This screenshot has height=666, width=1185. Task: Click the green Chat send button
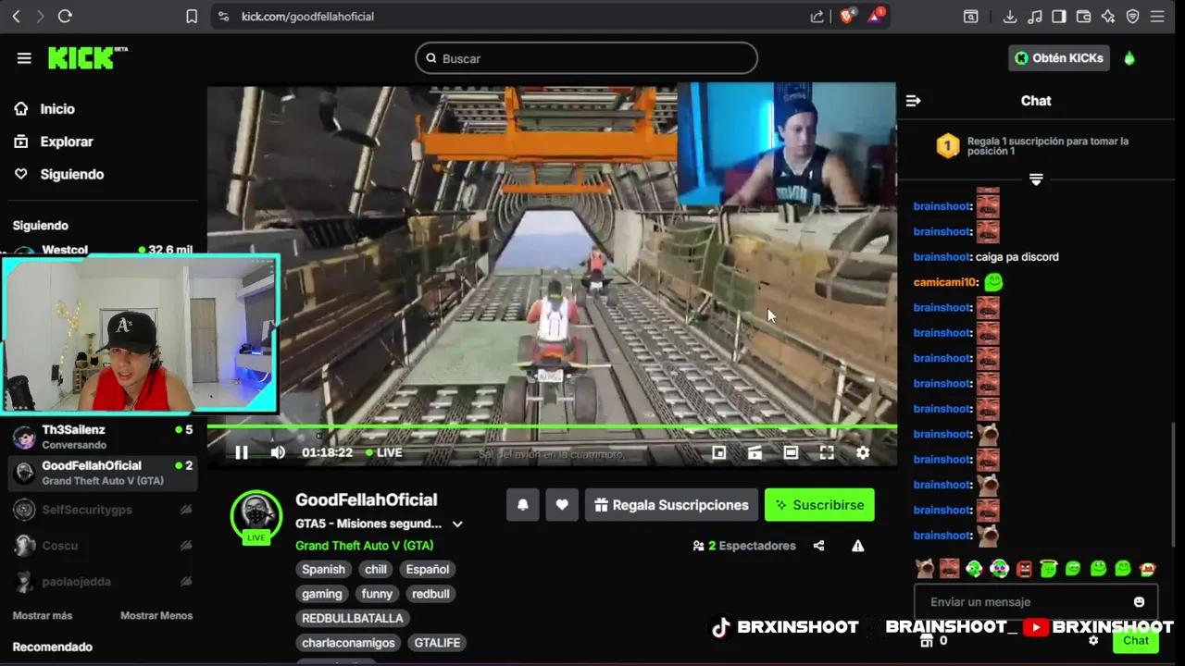click(1135, 640)
